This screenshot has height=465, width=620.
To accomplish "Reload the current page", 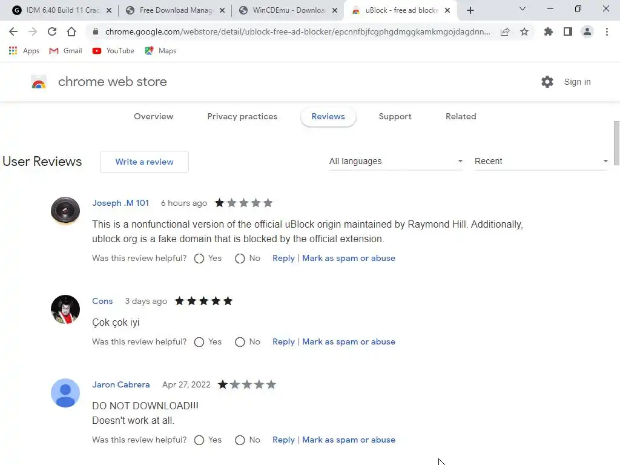I will (x=52, y=31).
